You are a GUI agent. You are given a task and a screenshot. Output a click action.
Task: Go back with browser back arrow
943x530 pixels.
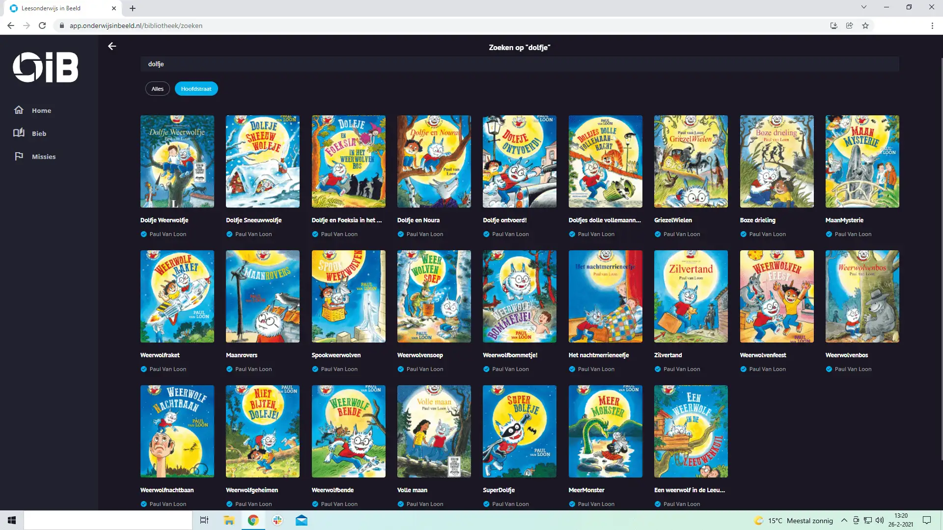coord(11,26)
